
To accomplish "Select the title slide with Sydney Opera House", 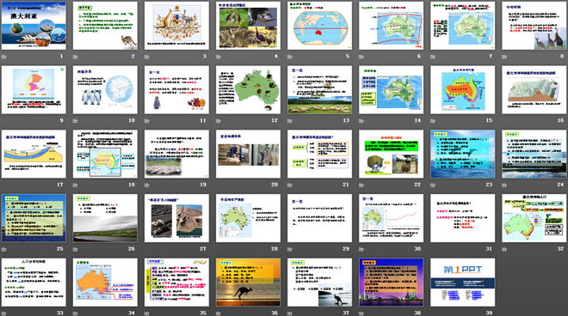I will tap(34, 26).
